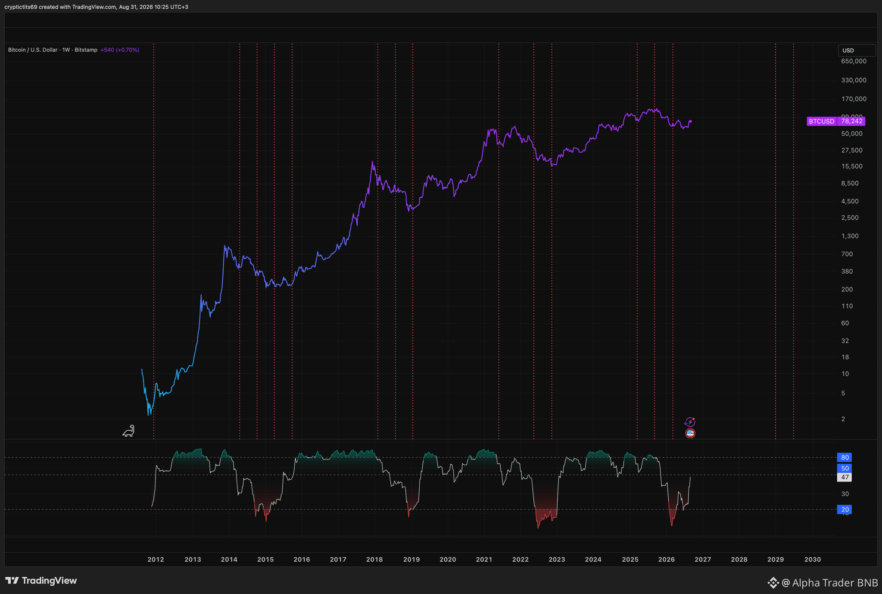Open the lightning bolt event marker

(690, 422)
